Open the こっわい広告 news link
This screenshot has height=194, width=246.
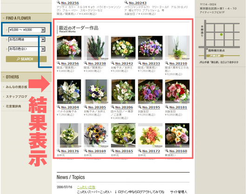86,187
